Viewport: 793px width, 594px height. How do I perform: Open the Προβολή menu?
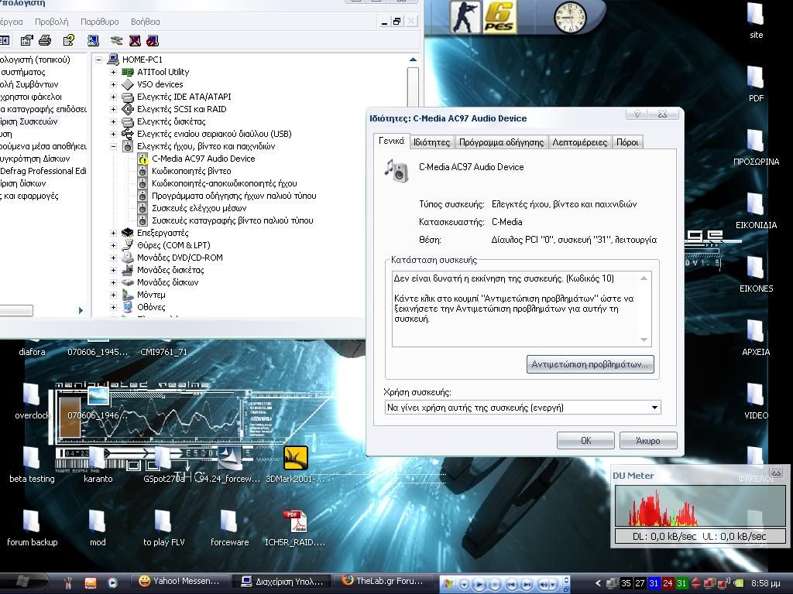(x=52, y=22)
